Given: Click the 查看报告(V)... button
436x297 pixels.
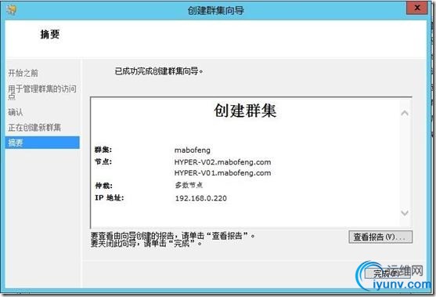Looking at the screenshot, I should pos(380,237).
